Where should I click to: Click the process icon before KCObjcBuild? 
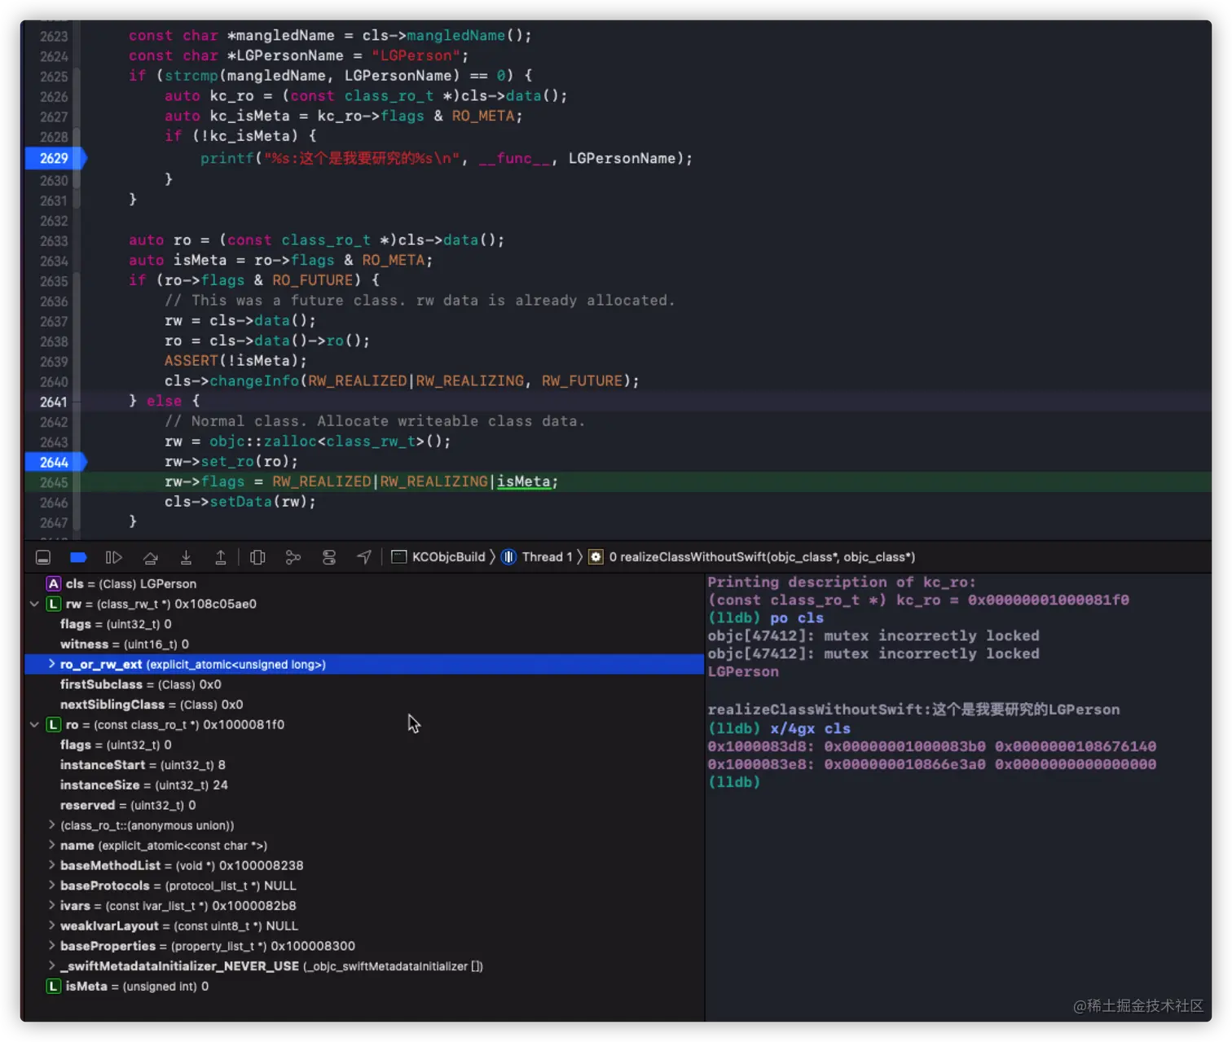pyautogui.click(x=399, y=557)
